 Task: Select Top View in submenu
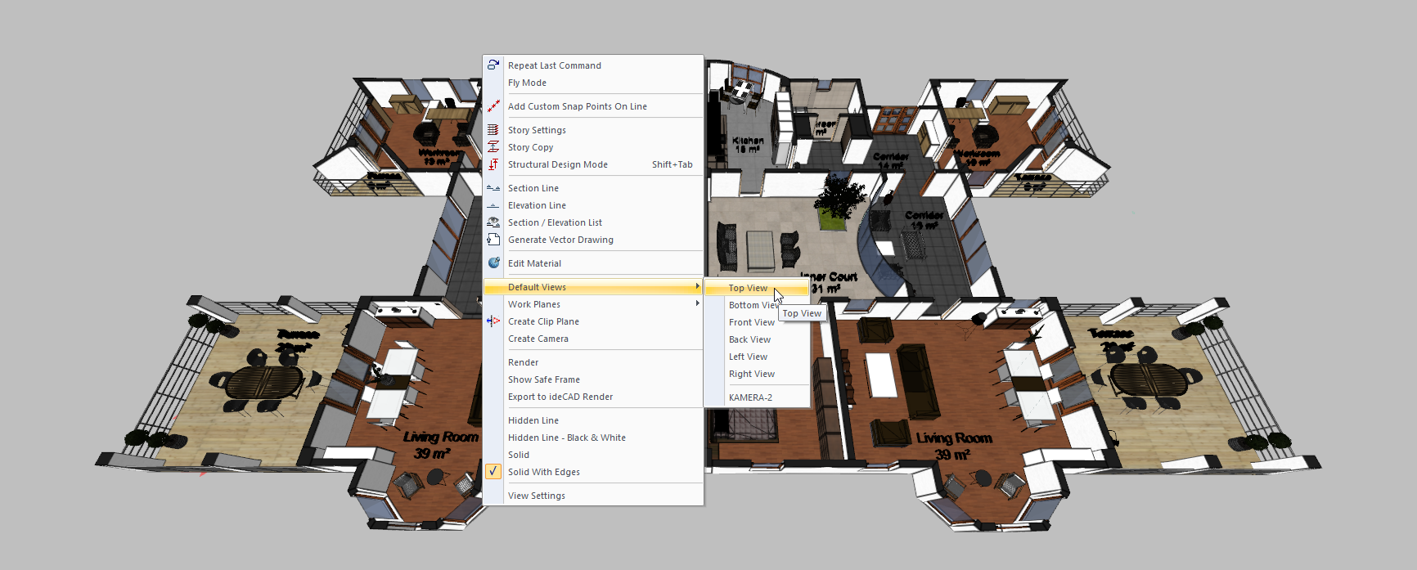(757, 288)
